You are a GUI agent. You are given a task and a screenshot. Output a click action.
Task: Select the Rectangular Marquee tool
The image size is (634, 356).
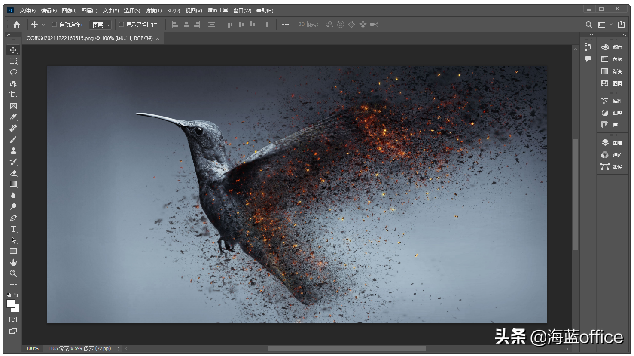[x=13, y=61]
